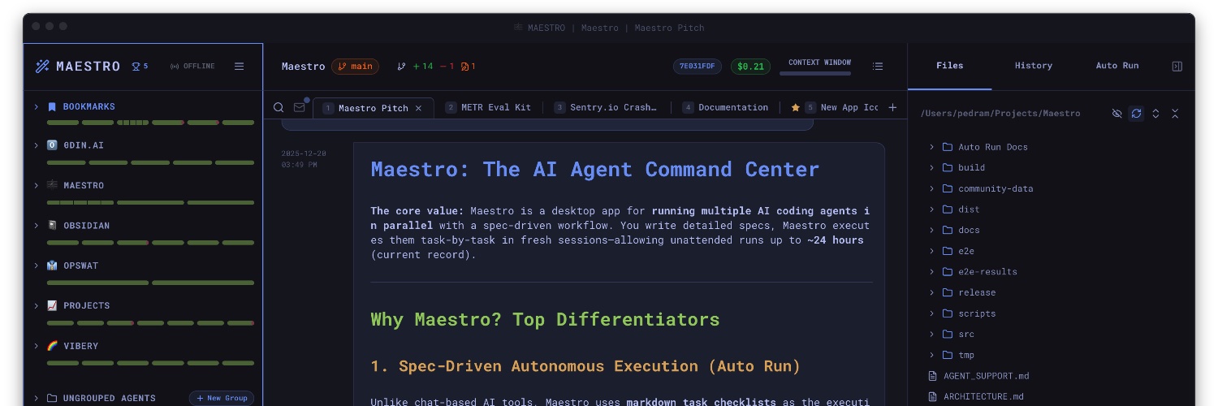
Task: Click the OPSWAT building icon
Action: click(x=52, y=266)
